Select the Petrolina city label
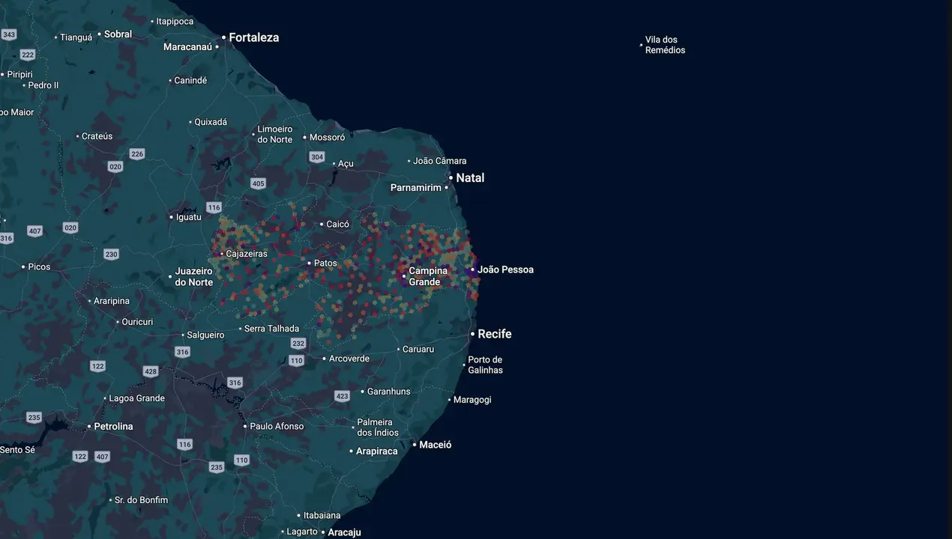 point(113,427)
